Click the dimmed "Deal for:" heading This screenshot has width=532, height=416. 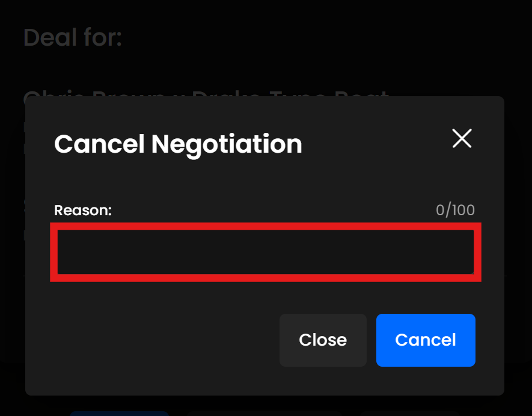click(73, 38)
